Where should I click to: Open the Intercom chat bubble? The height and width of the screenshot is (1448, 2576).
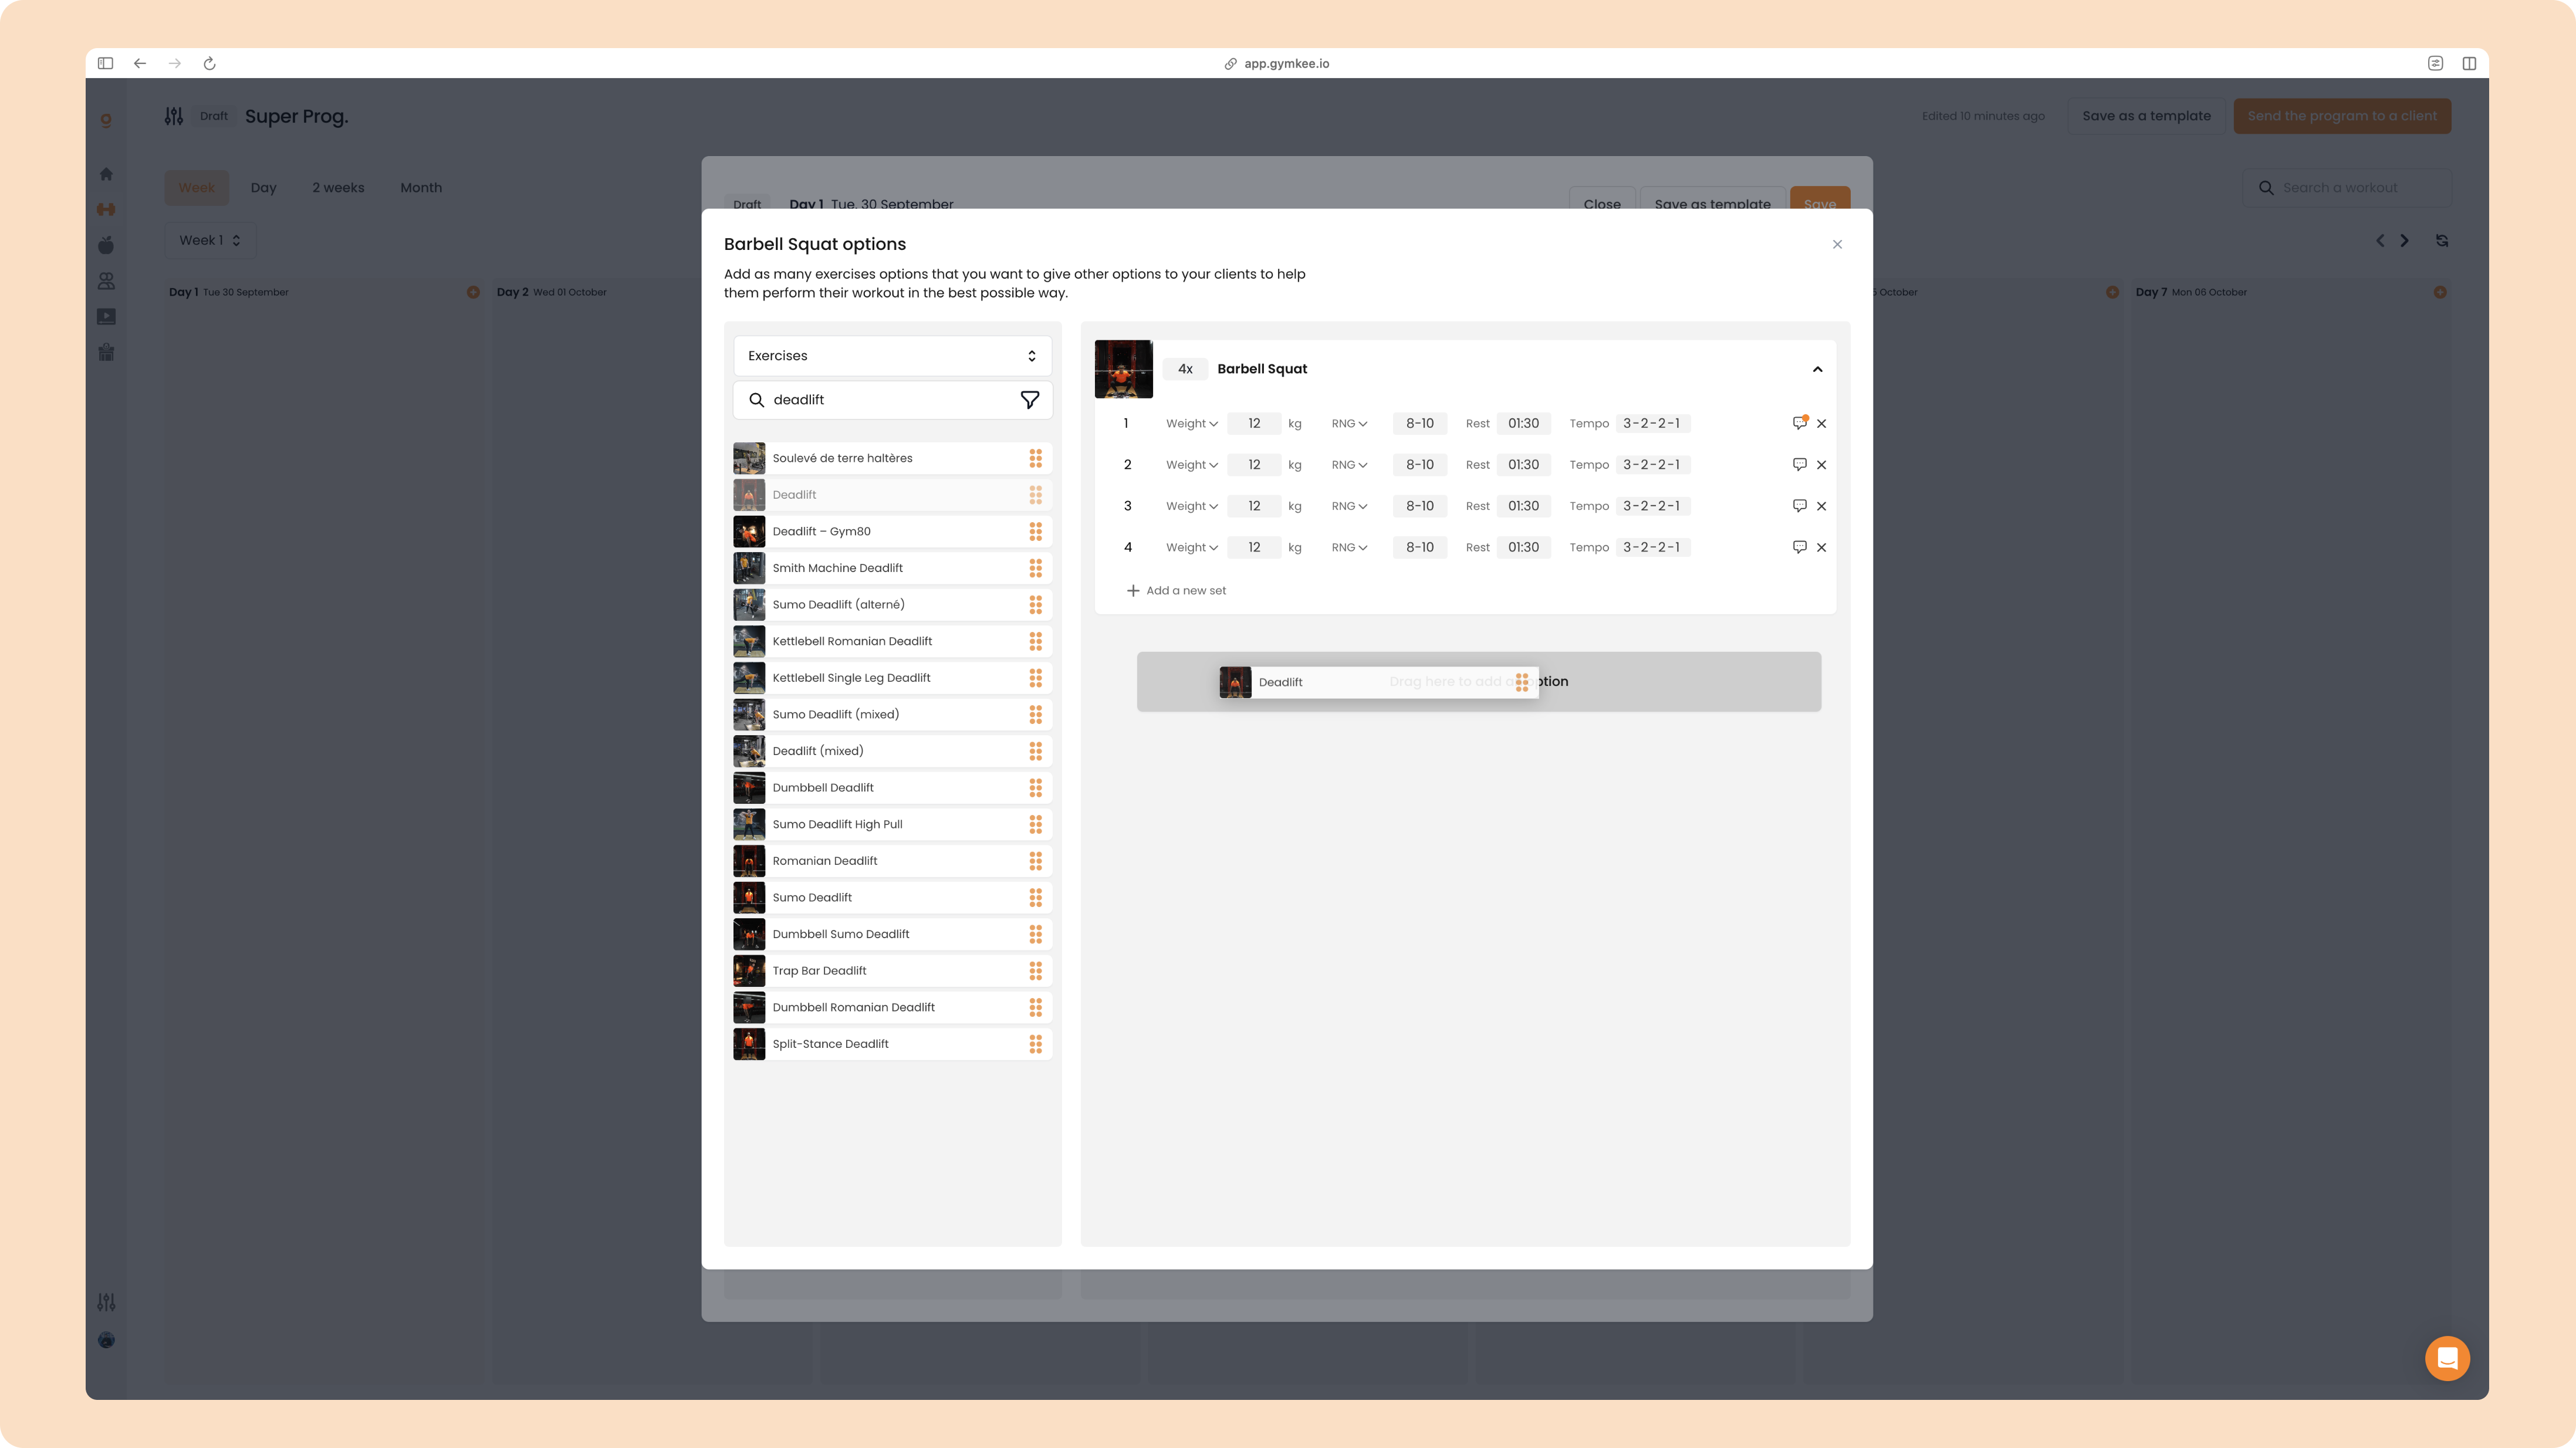coord(2447,1358)
